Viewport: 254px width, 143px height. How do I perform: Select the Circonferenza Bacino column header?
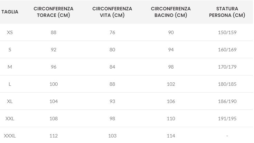click(171, 12)
